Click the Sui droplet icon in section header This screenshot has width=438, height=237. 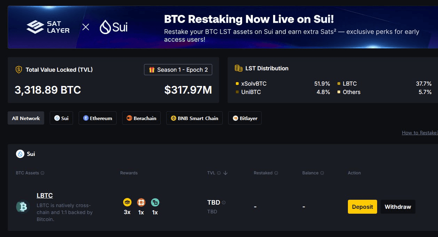pyautogui.click(x=20, y=154)
